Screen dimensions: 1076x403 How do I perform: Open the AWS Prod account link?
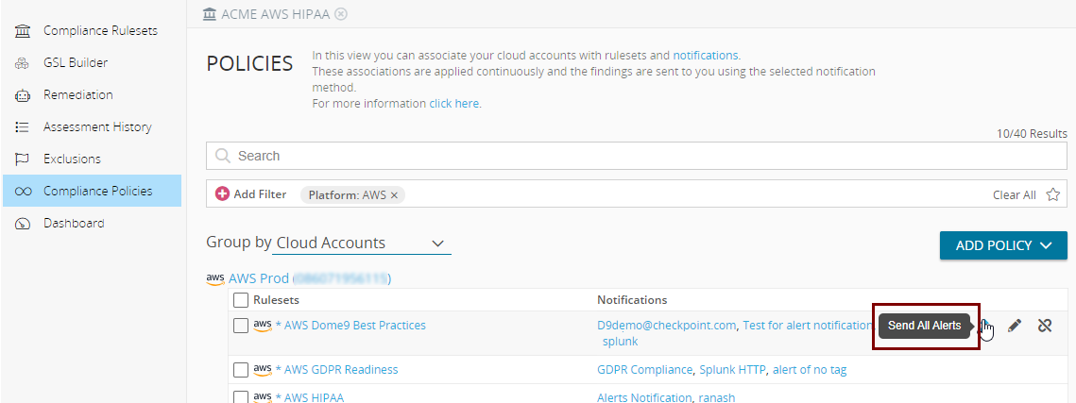click(310, 279)
